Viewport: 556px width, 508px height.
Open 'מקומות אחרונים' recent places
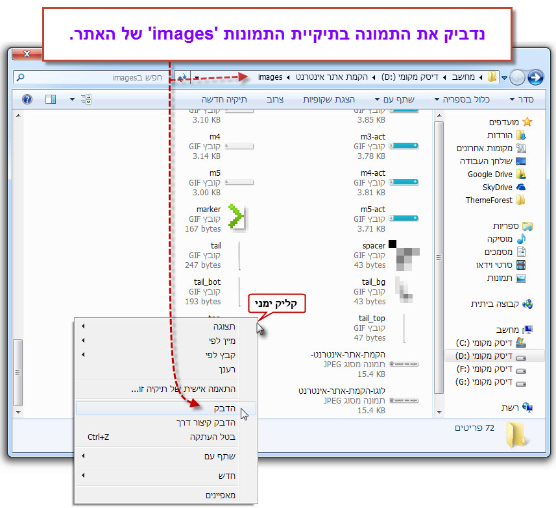pos(491,148)
